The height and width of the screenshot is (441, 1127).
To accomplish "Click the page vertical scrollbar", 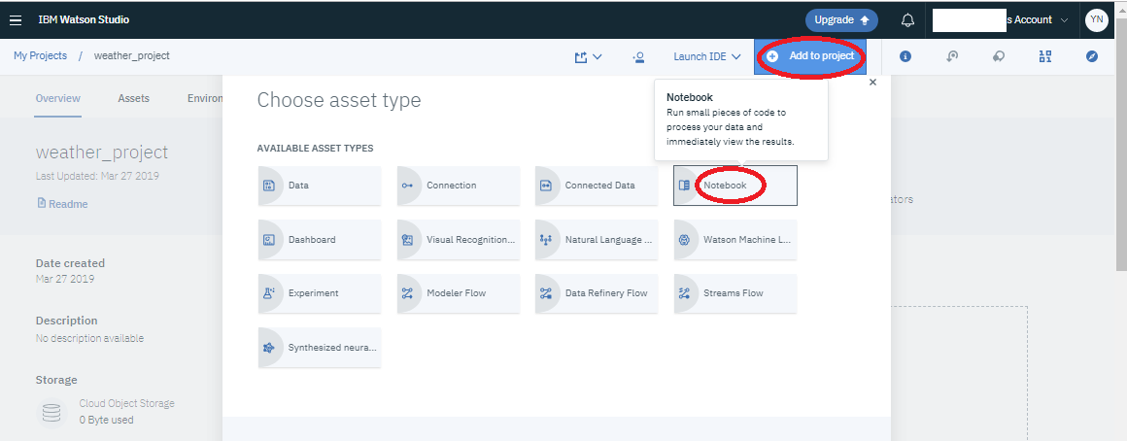I will point(1121,144).
